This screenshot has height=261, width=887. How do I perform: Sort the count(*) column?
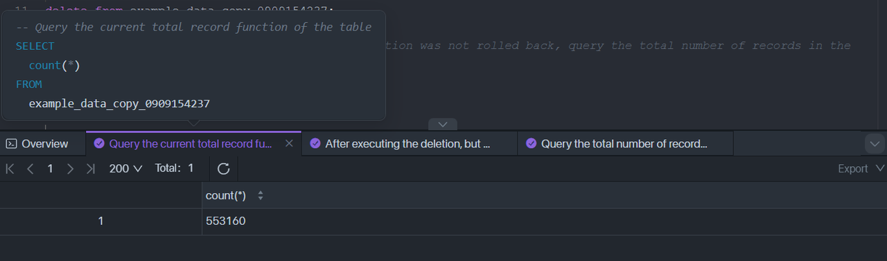point(261,196)
